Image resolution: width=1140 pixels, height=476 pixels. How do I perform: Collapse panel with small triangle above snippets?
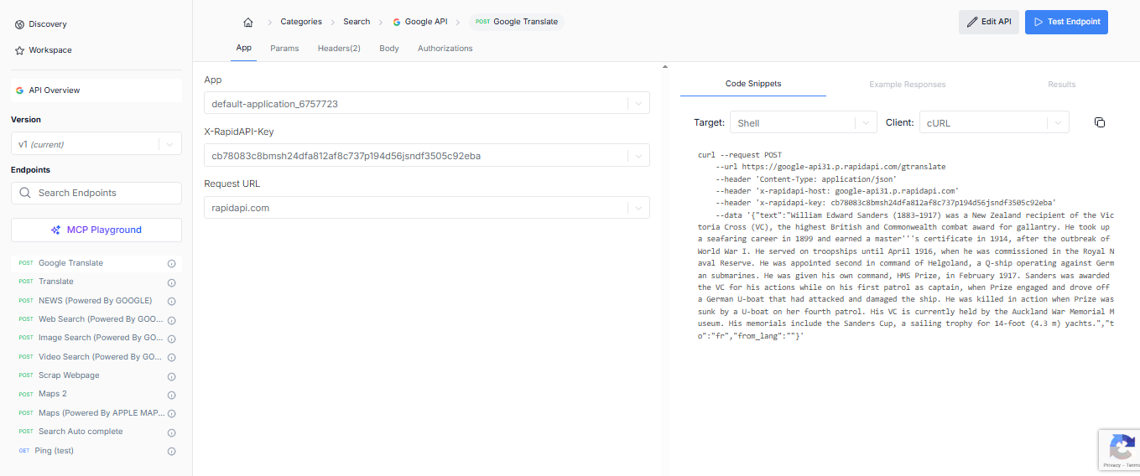pos(664,66)
